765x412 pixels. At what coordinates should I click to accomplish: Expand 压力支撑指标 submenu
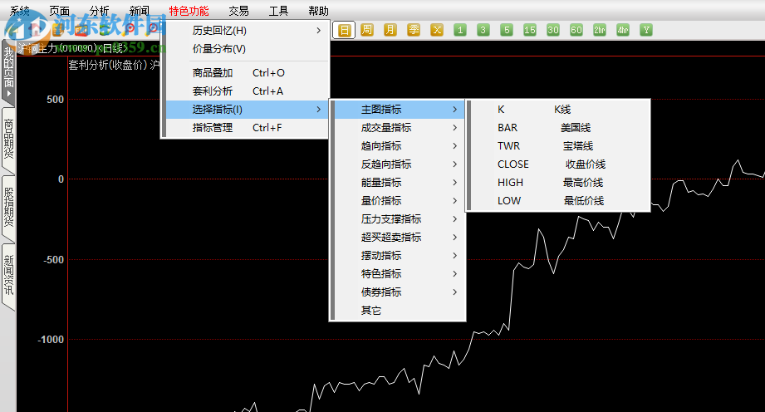tap(399, 219)
